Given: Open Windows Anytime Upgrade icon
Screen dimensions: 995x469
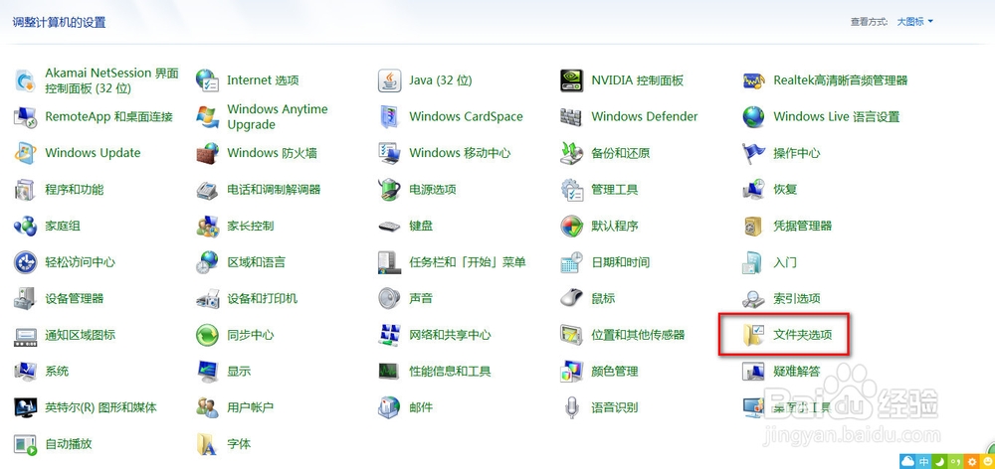Looking at the screenshot, I should point(208,116).
